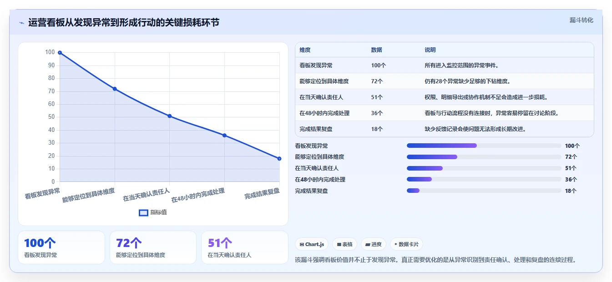Click the y-axis label 0
612x282 pixels.
[x=53, y=181]
